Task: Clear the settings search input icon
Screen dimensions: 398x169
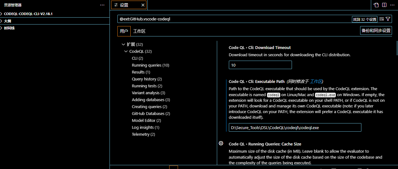Action: [x=382, y=19]
